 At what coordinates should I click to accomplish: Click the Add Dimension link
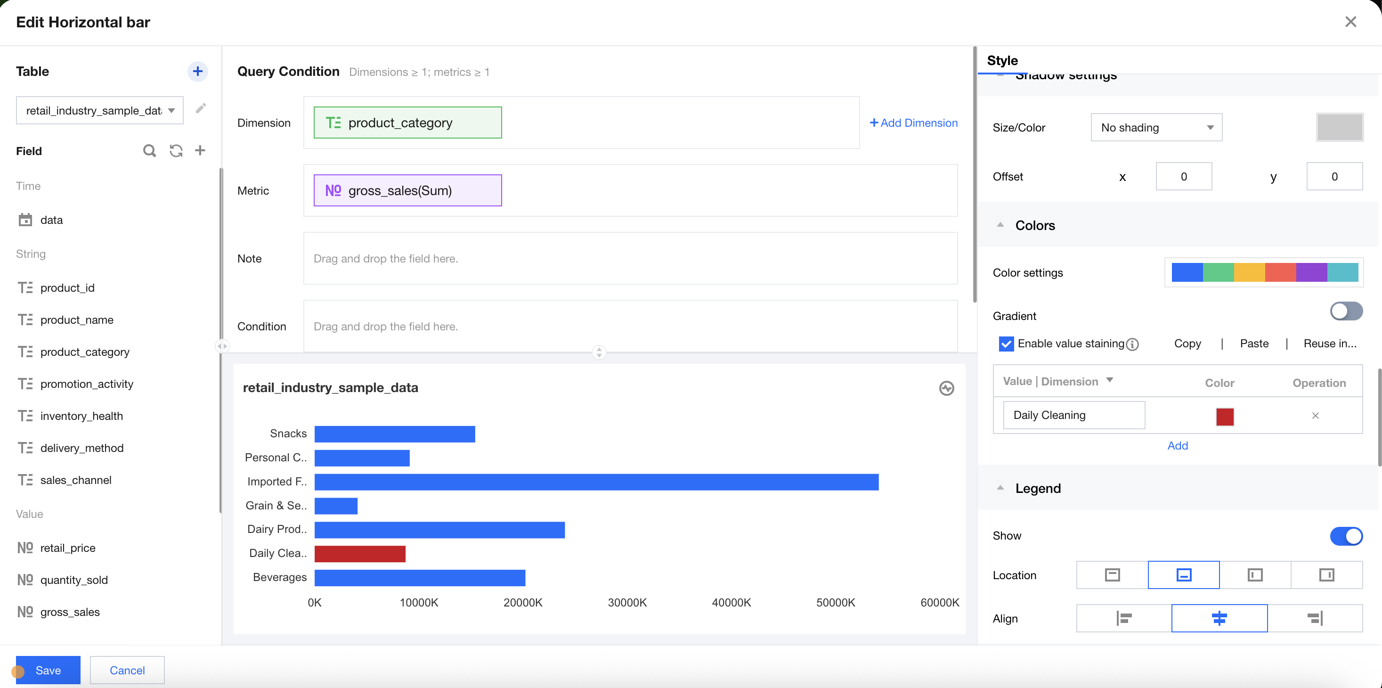pyautogui.click(x=913, y=123)
